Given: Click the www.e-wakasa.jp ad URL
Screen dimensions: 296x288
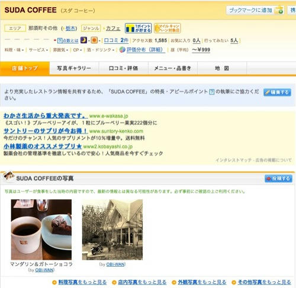Looking at the screenshot, I should (x=108, y=116).
